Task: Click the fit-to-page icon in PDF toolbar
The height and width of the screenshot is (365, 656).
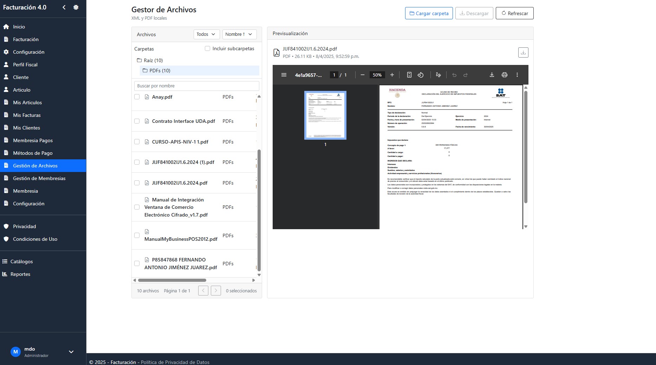Action: click(x=409, y=75)
